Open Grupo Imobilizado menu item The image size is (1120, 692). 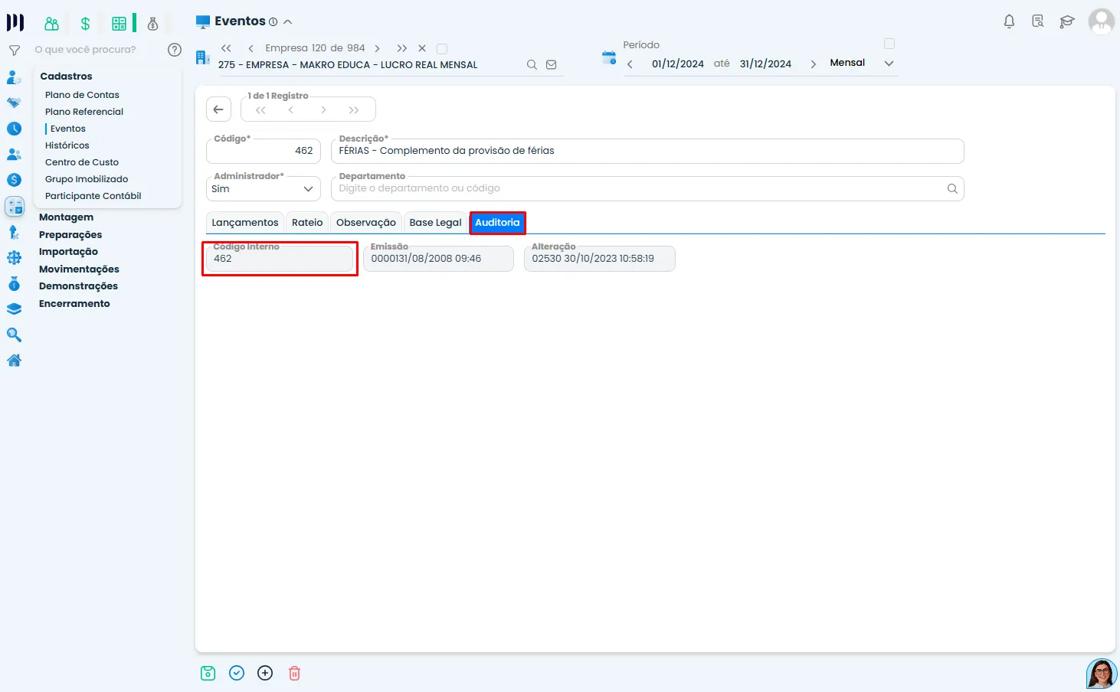87,179
